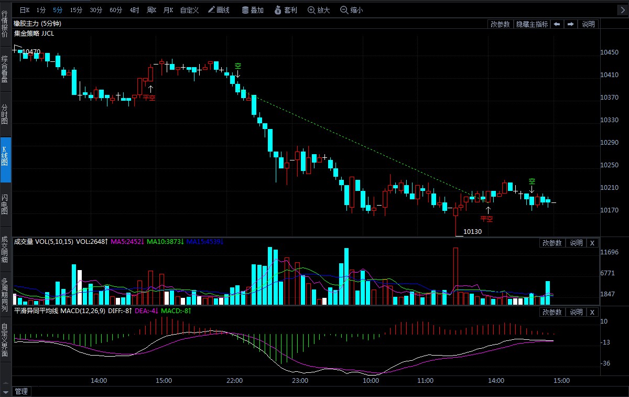Click 缩小 zoom out magnifier
This screenshot has width=629, height=397.
click(x=351, y=10)
